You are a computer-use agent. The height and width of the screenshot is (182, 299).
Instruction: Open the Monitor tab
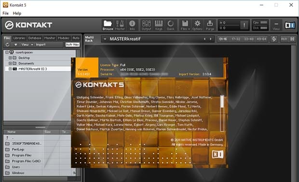click(50, 38)
